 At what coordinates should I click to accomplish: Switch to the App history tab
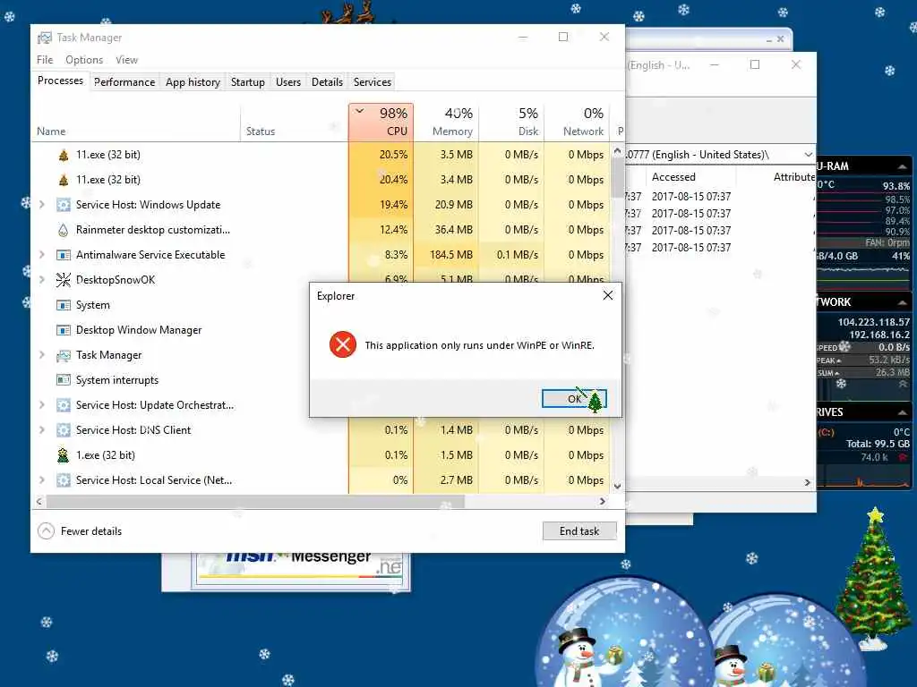(x=193, y=81)
